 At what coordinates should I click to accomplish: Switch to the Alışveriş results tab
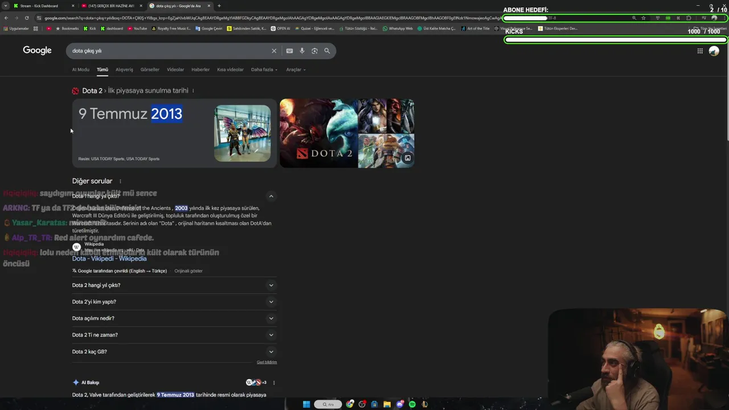coord(124,69)
